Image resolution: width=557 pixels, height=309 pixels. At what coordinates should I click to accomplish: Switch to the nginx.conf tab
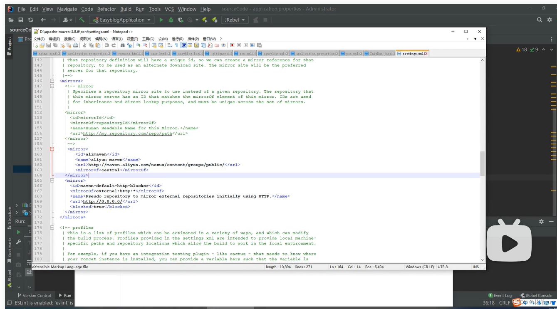coord(47,54)
